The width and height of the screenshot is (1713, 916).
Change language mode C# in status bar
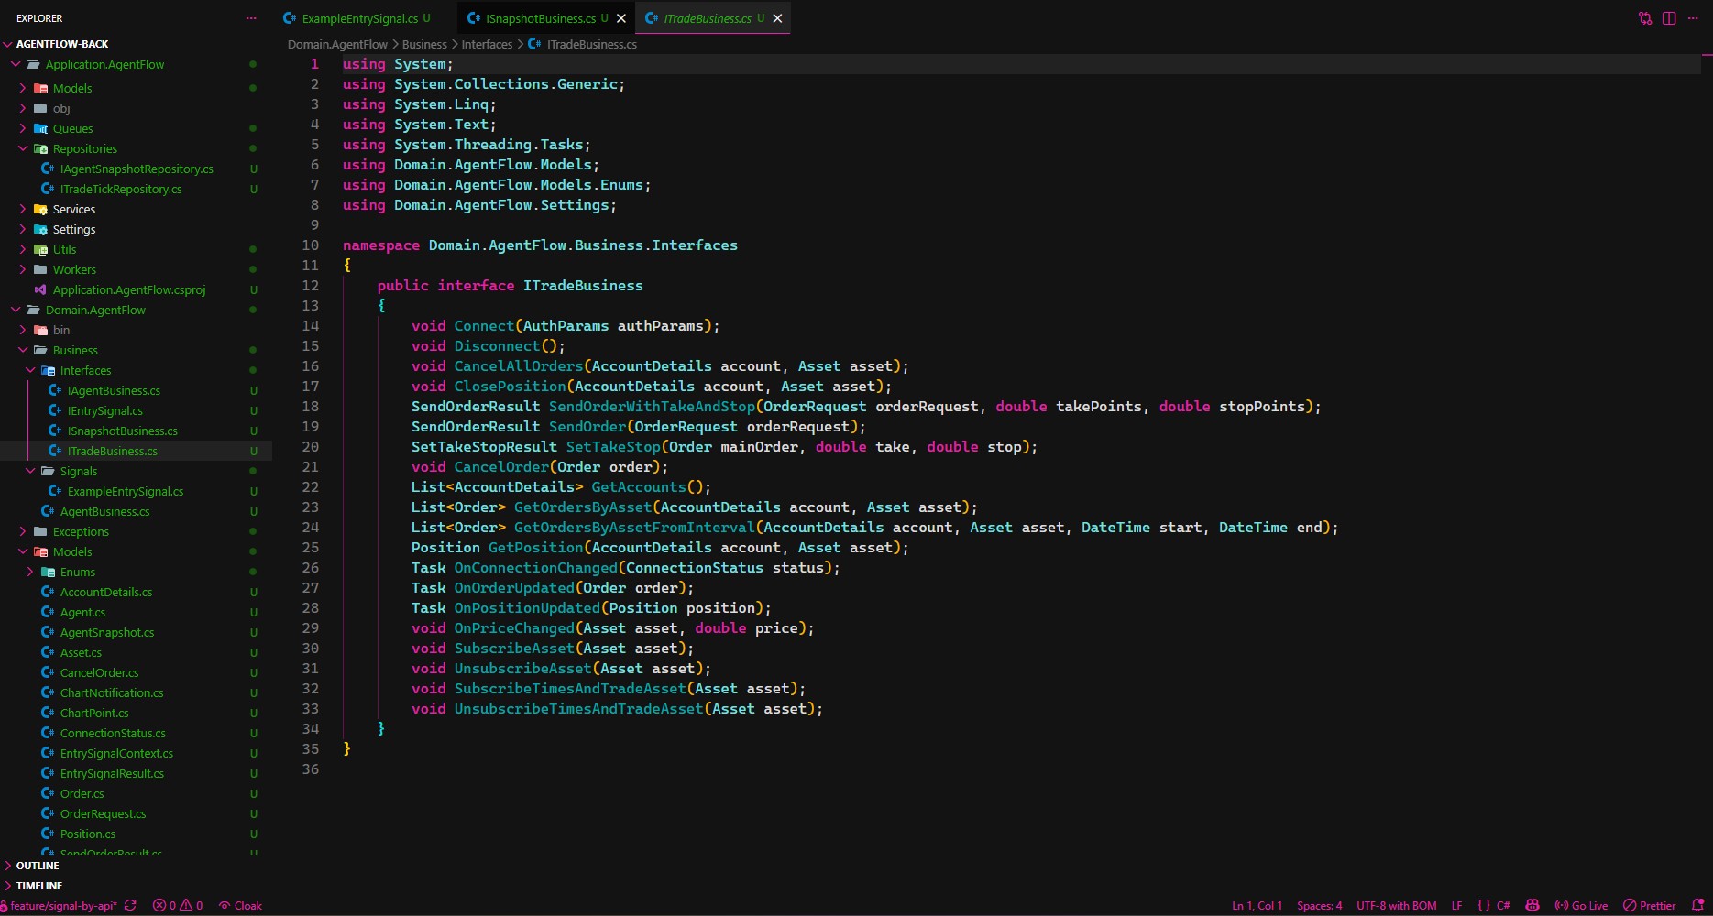tap(1503, 905)
